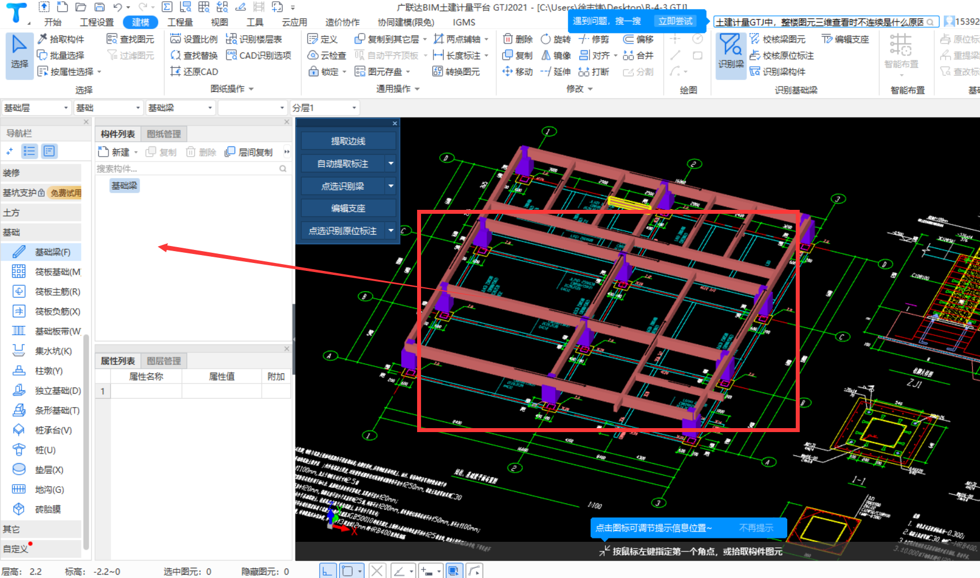Click 提取边线 button
This screenshot has height=578, width=980.
[348, 141]
